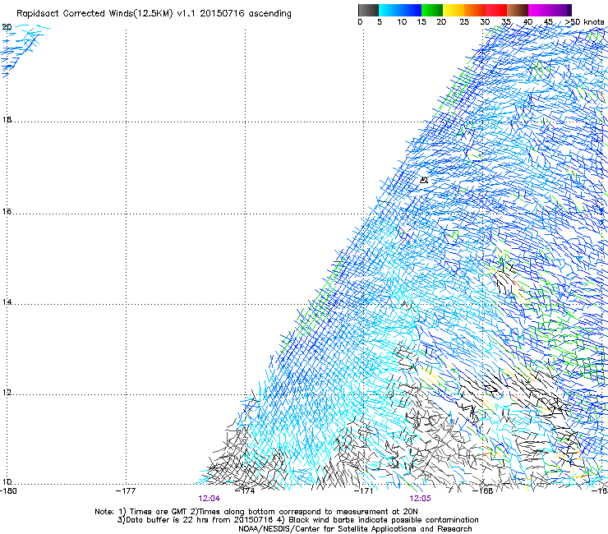608x534 pixels.
Task: Click the purple 12:04 time stamp
Action: coord(209,499)
